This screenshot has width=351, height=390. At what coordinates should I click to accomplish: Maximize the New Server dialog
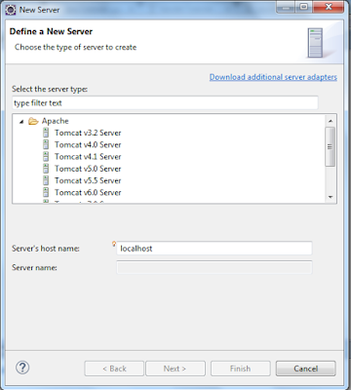click(x=304, y=7)
